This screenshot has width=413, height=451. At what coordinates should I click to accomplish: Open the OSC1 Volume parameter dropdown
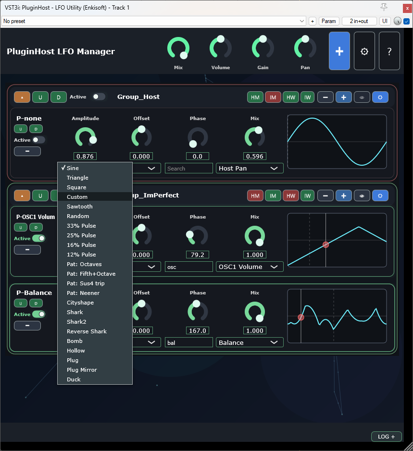(250, 267)
